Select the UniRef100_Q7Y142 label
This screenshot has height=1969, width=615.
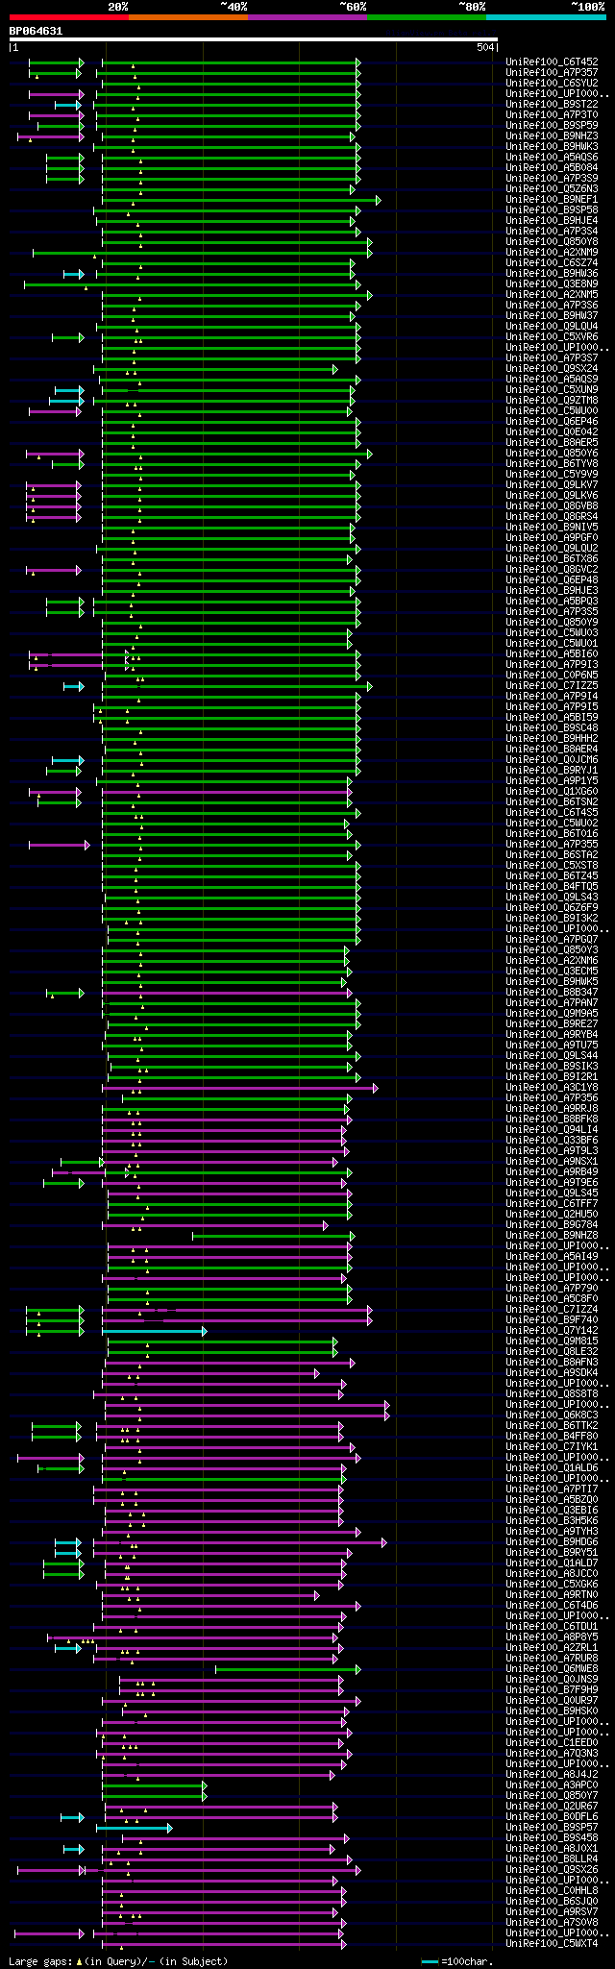552,1331
